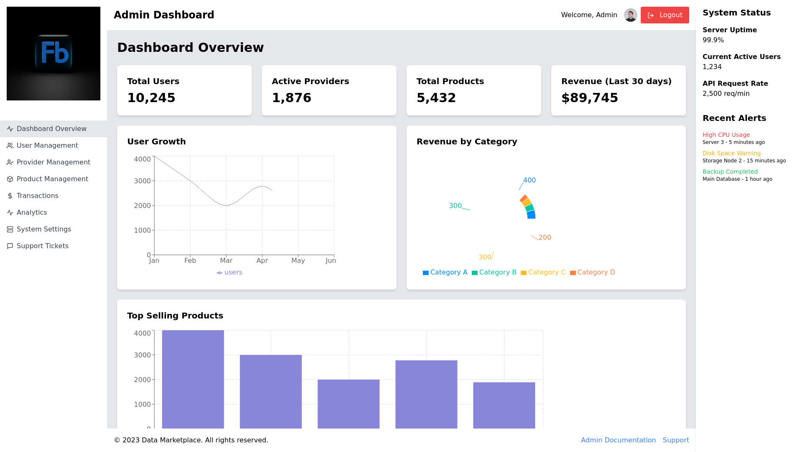Screen dimensions: 803x452
Task: Click the shortest bar at the right end
Action: [x=504, y=405]
